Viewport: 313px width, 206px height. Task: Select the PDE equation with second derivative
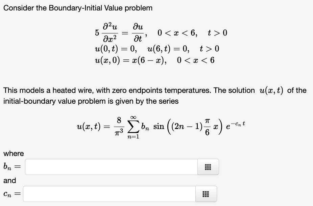(128, 33)
